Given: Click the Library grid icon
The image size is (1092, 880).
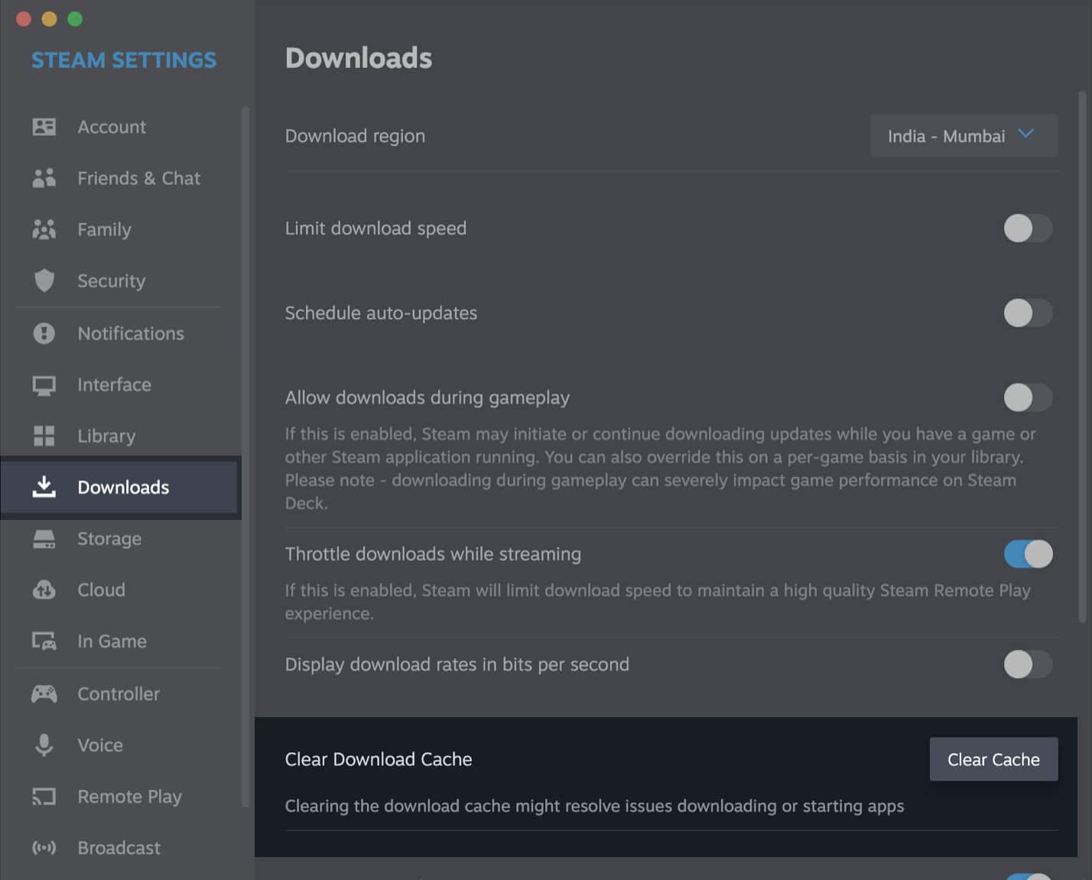Looking at the screenshot, I should coord(44,436).
